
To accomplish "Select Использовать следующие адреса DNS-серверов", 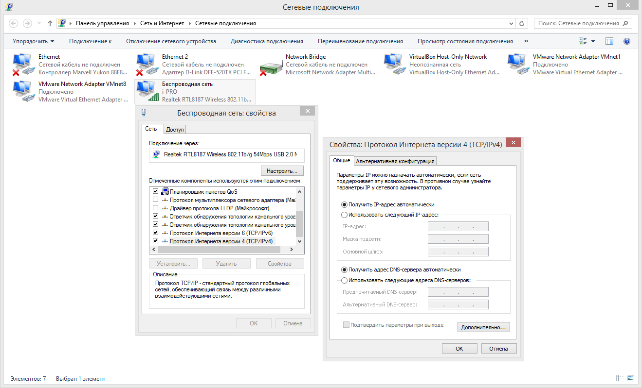I will [x=345, y=280].
